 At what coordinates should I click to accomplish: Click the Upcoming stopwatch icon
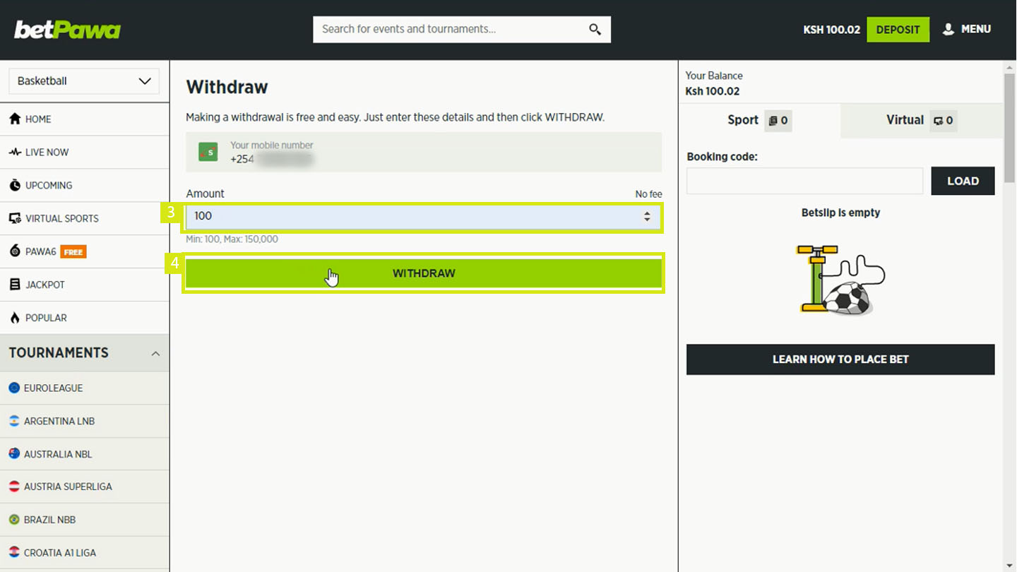(15, 185)
